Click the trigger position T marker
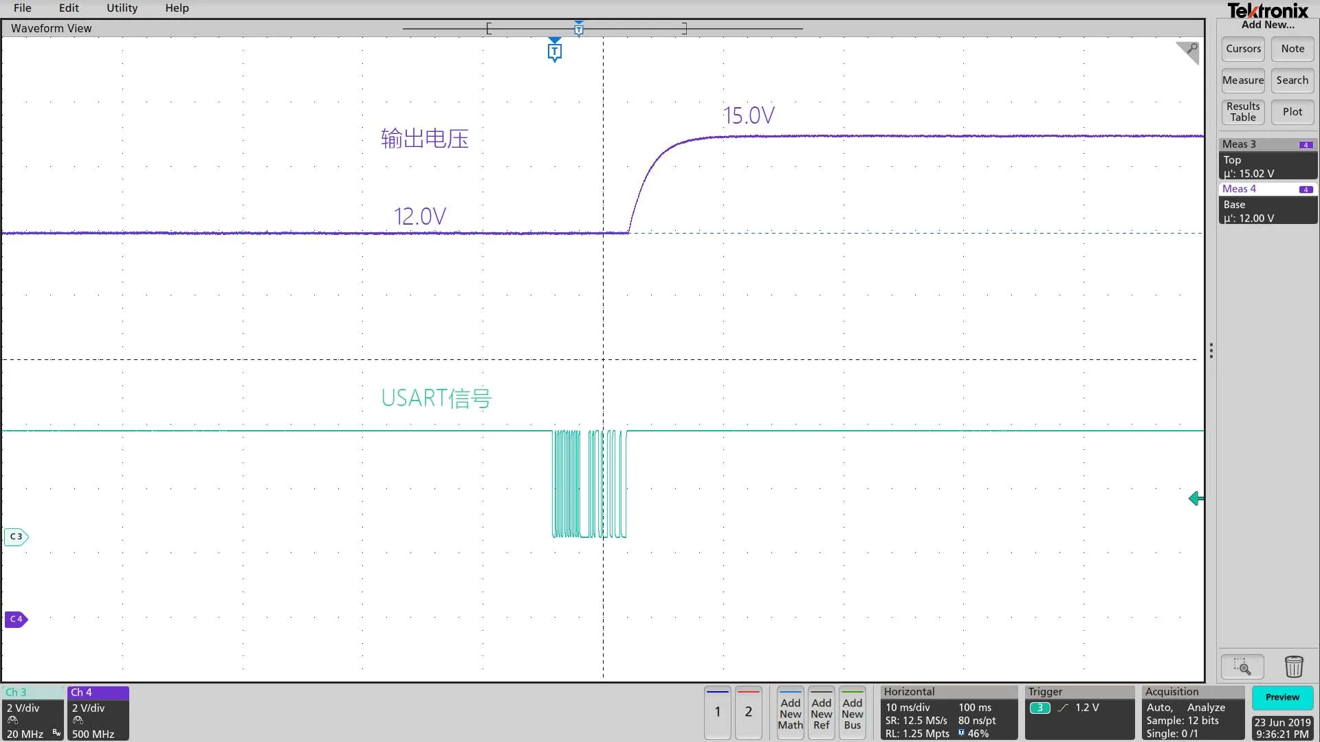This screenshot has width=1320, height=742. point(554,52)
